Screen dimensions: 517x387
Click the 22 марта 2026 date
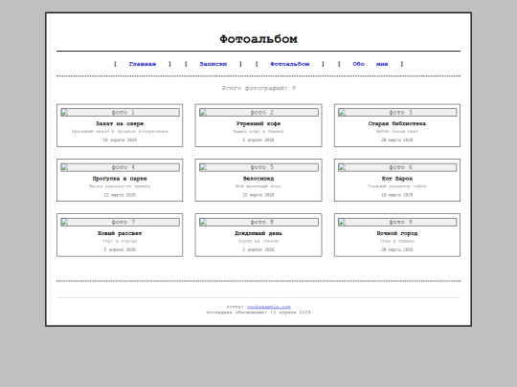click(x=120, y=195)
